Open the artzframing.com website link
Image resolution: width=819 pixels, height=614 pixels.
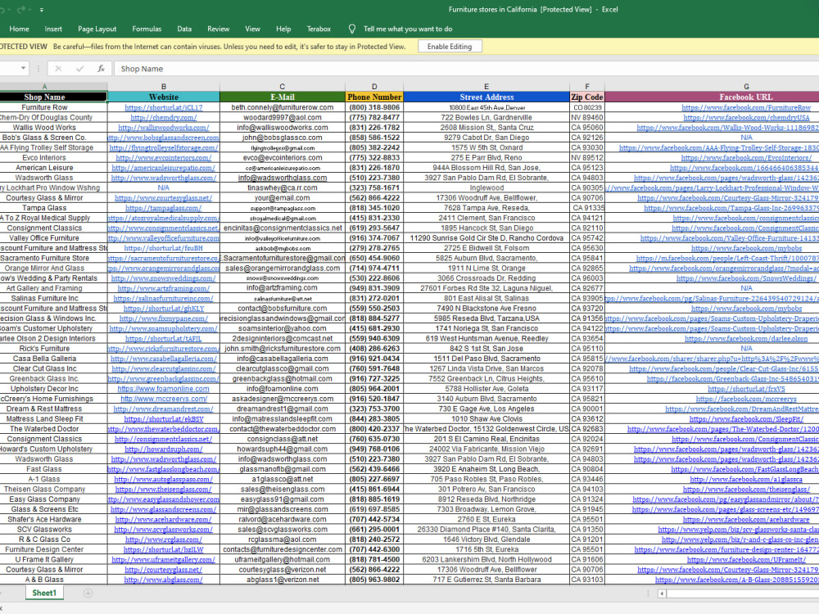tap(164, 288)
